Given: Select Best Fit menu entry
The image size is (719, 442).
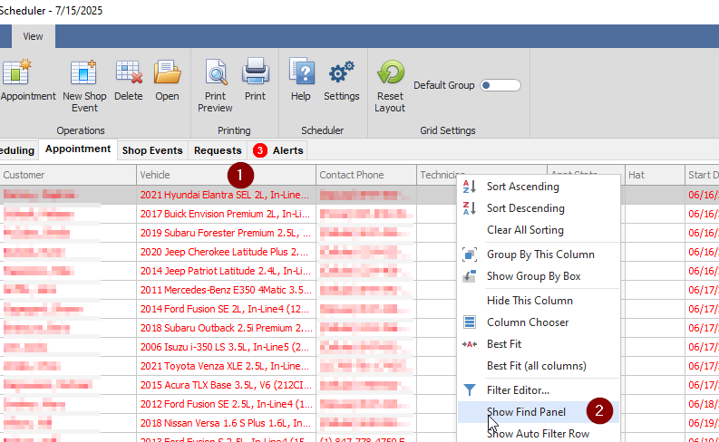Looking at the screenshot, I should [539, 344].
